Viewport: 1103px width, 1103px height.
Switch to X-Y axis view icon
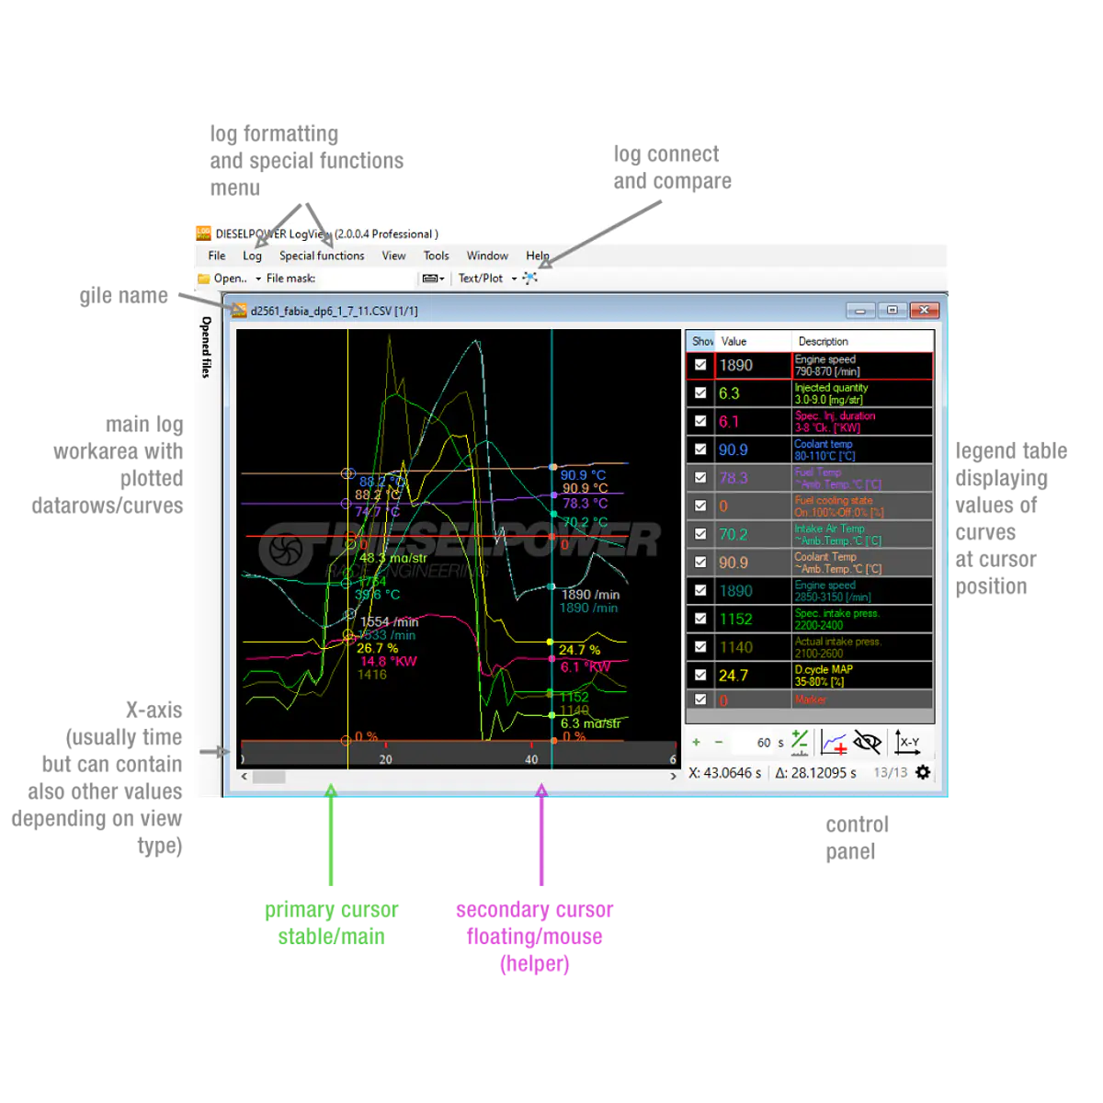click(908, 742)
